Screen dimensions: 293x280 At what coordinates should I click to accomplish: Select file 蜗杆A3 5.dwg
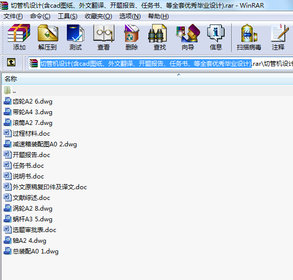(x=28, y=219)
